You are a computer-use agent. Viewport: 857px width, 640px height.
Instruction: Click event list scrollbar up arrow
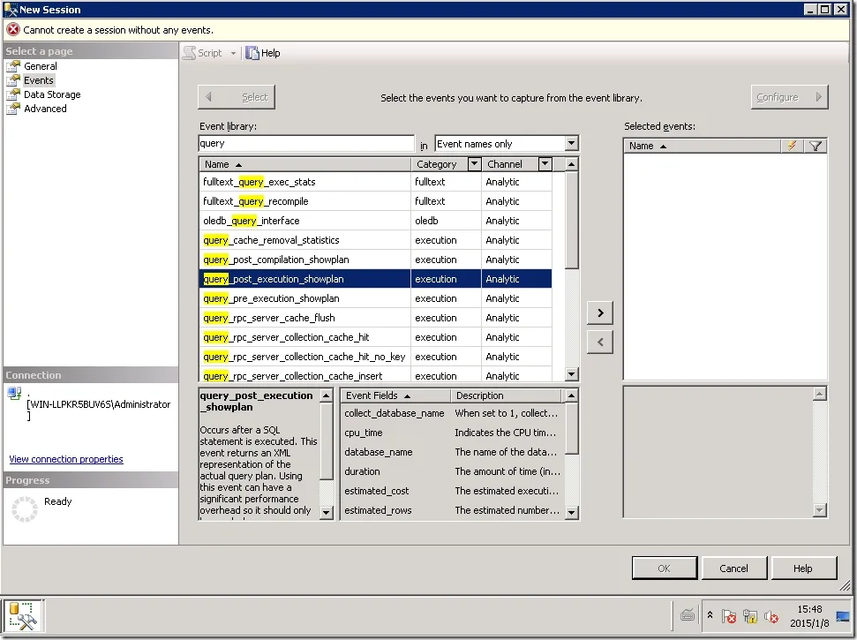point(571,164)
